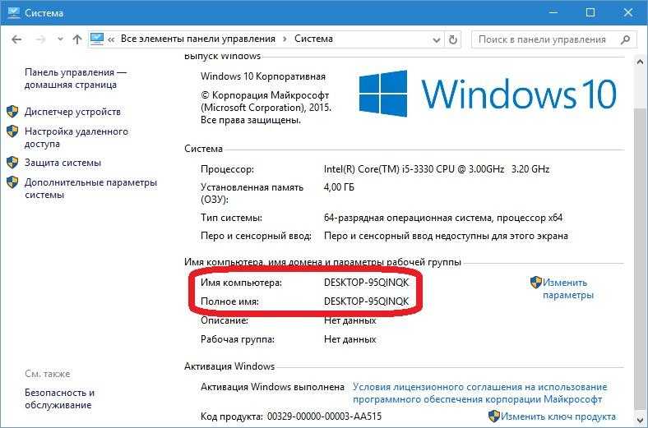Screen dimensions: 648x428
Task: Click the control panel search field
Action: (x=553, y=39)
